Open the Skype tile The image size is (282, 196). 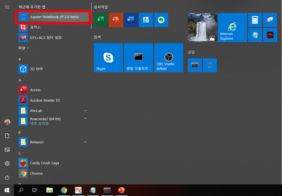pyautogui.click(x=108, y=57)
